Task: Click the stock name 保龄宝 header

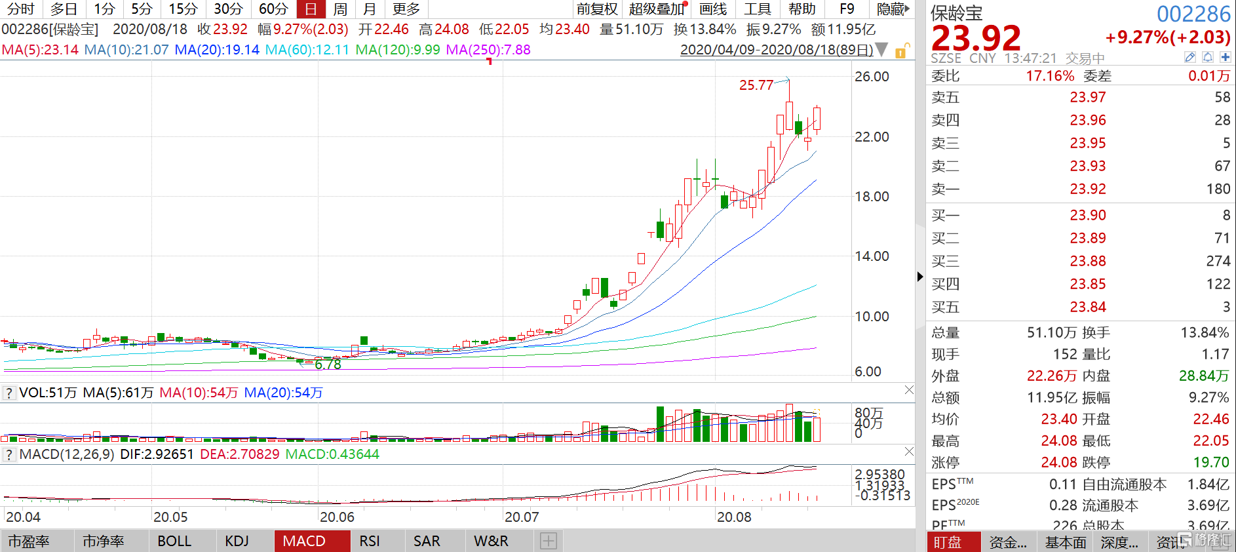Action: click(x=957, y=14)
